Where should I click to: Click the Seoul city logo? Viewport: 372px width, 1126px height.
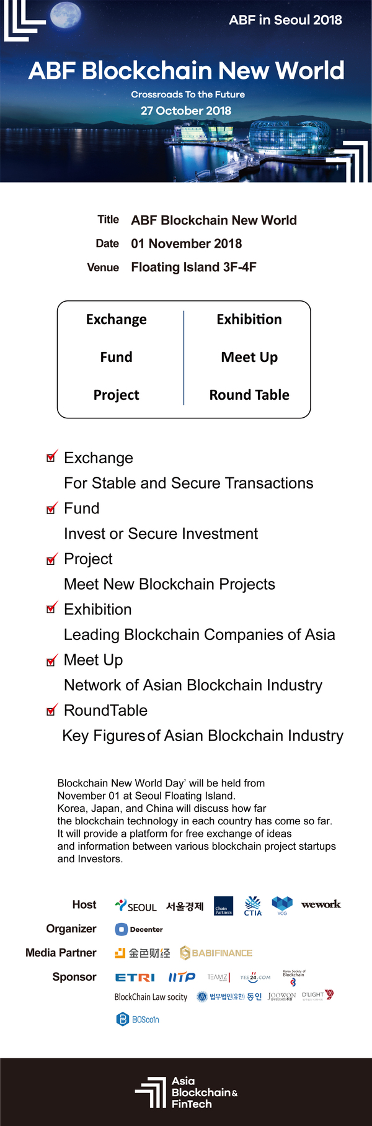pos(136,906)
